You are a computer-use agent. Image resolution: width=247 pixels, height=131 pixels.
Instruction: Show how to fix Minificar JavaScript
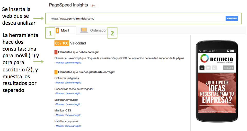pos(68,104)
